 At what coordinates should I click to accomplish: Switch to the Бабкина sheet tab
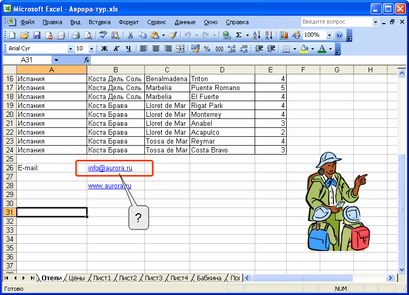pos(209,278)
